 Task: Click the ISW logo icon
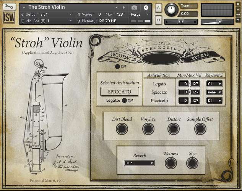coord(9,18)
